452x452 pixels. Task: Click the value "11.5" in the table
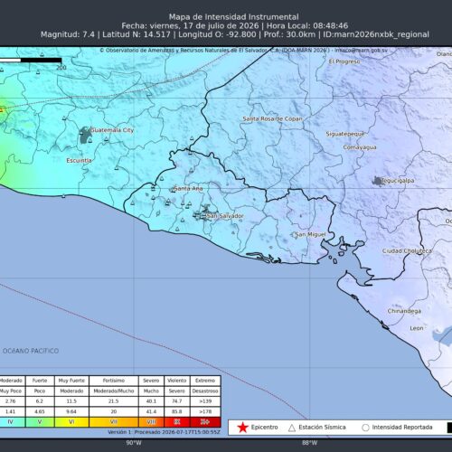[71, 401]
